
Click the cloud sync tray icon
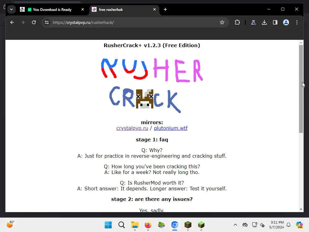point(245,225)
